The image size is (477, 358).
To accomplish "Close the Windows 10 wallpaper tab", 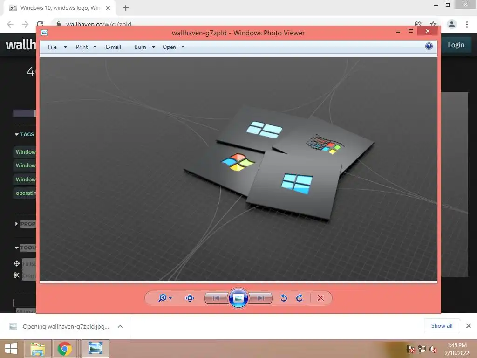I will [108, 8].
